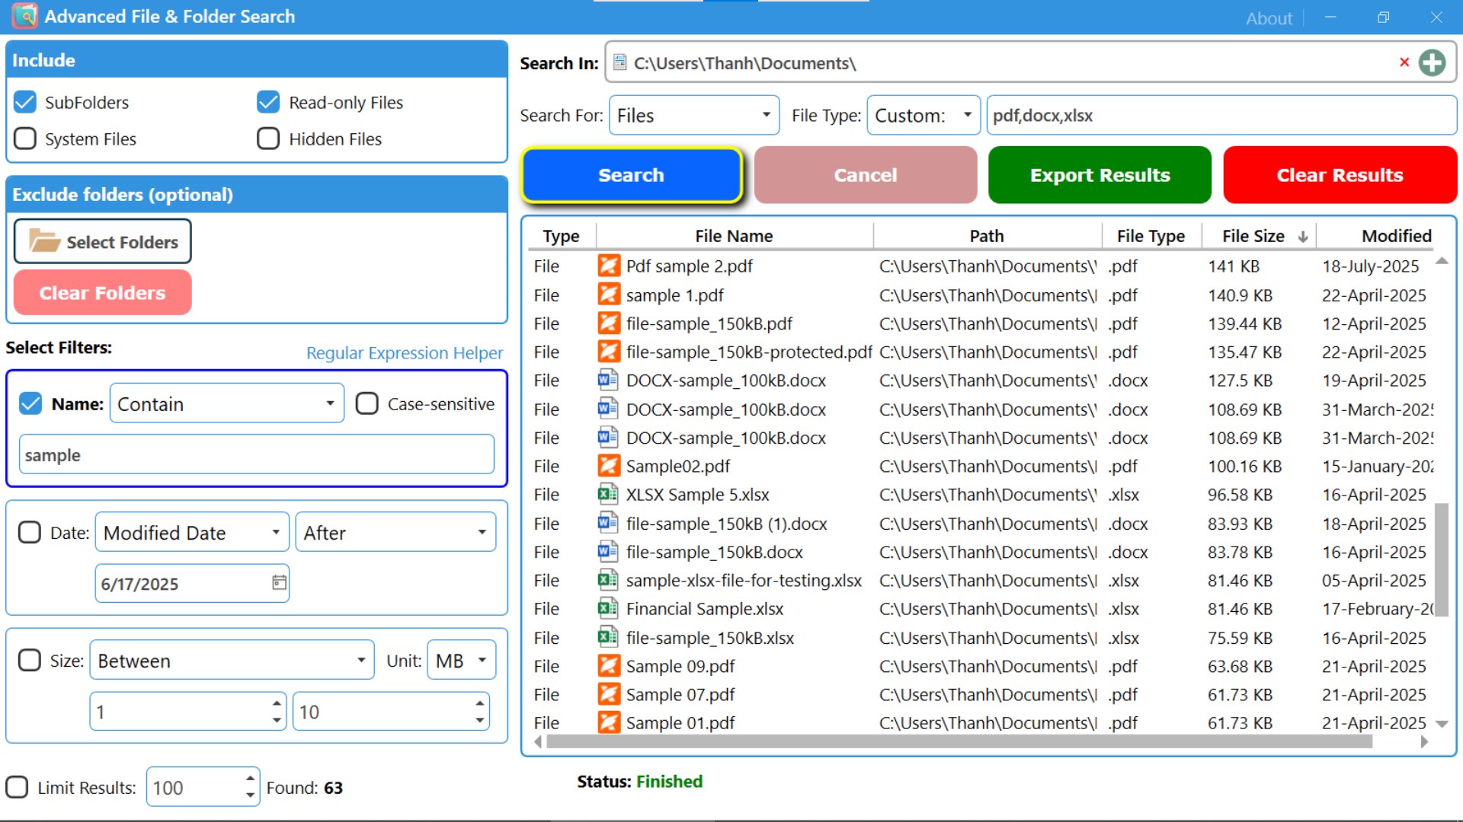Sort results by Path column header
Screen dimensions: 1463x822
click(987, 236)
